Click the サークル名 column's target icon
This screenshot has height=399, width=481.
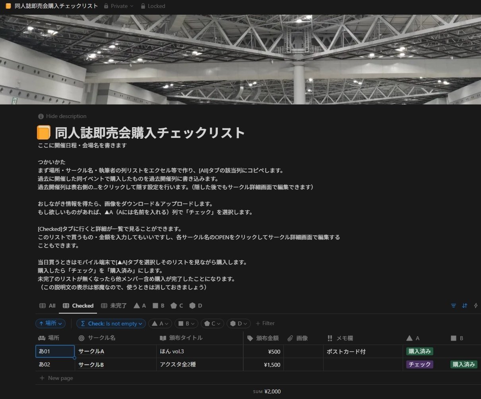click(81, 338)
